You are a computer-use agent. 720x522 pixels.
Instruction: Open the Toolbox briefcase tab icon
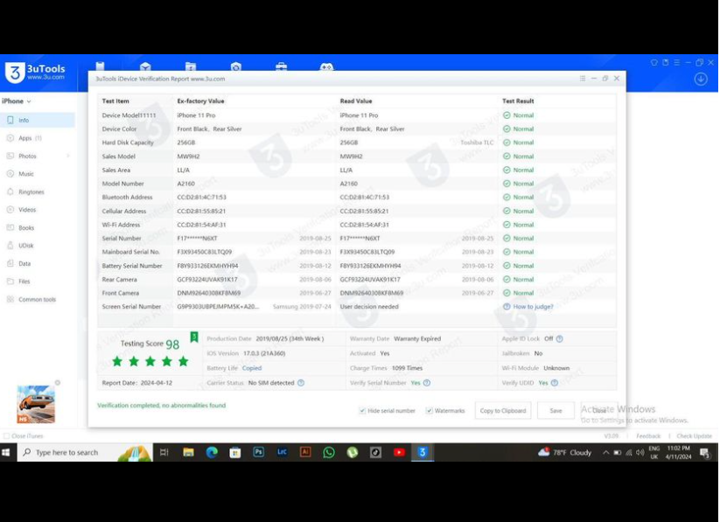(x=281, y=66)
